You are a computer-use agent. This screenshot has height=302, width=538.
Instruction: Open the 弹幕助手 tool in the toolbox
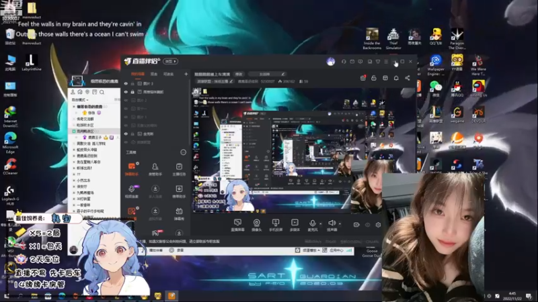tap(131, 168)
